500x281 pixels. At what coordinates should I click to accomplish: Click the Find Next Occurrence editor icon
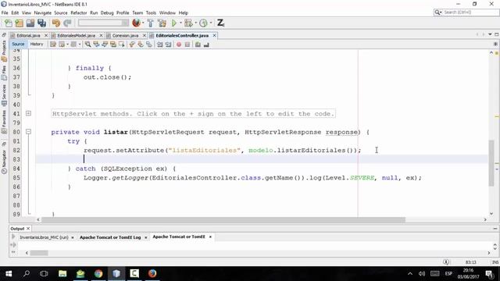point(105,44)
